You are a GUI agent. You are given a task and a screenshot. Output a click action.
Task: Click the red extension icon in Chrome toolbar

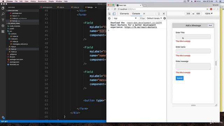pos(211,9)
